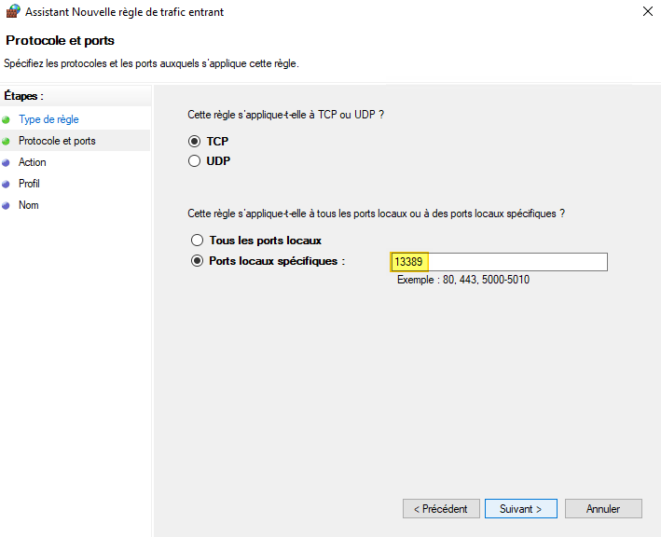Screen dimensions: 661x537
Task: Go to the Type de règle step
Action: (x=48, y=119)
